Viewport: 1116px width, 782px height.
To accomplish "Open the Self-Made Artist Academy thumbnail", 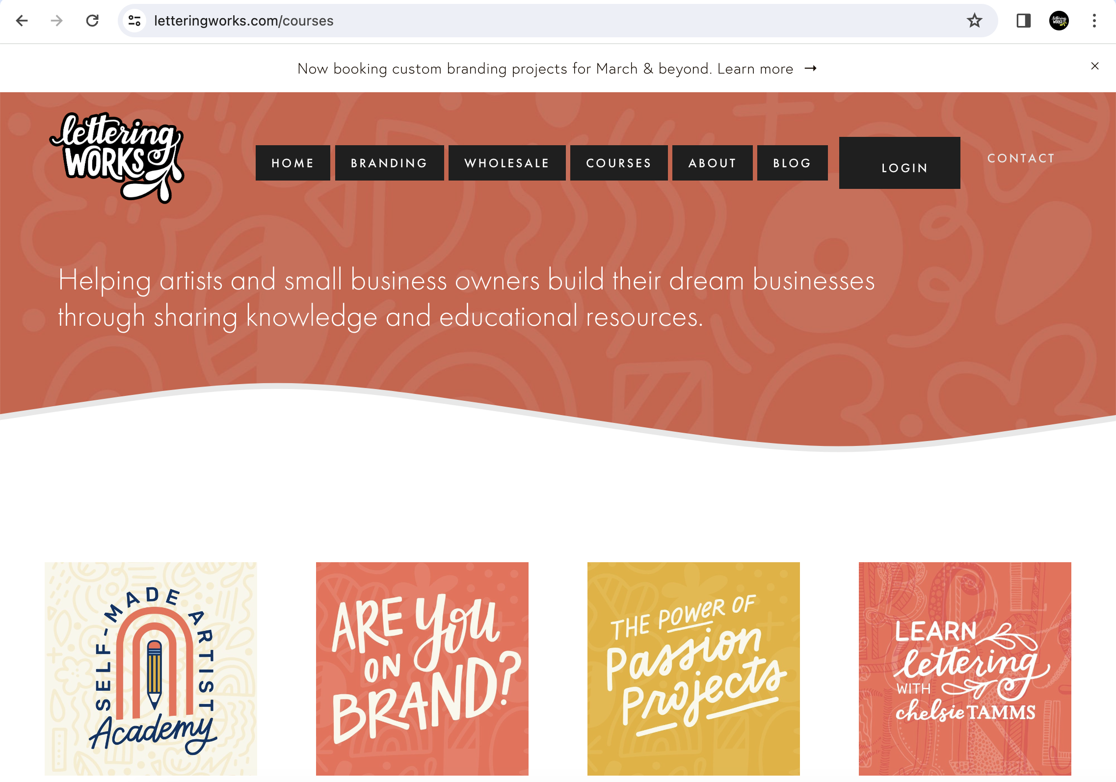I will [151, 669].
